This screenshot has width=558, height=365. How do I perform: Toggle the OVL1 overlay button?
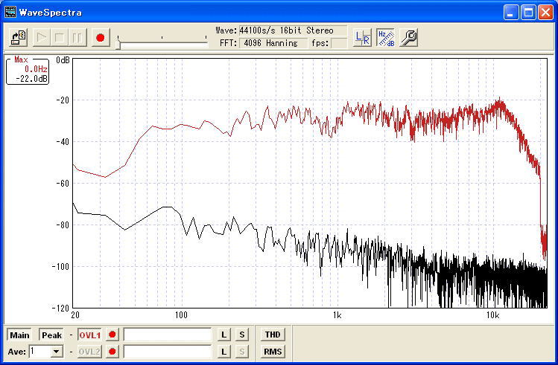[x=89, y=335]
